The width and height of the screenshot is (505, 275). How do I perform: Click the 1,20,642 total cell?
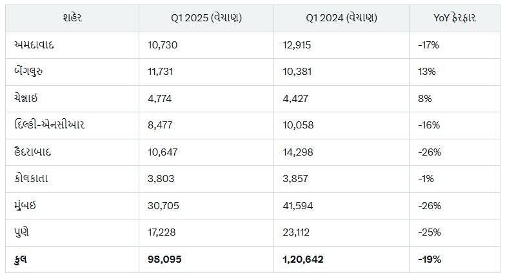coord(303,260)
